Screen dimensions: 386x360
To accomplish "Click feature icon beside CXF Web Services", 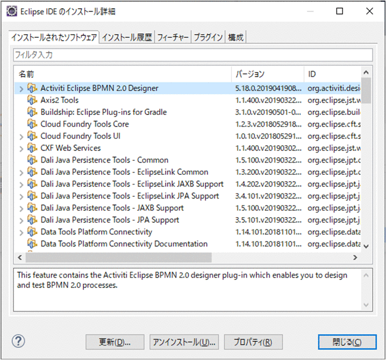I will pyautogui.click(x=32, y=148).
